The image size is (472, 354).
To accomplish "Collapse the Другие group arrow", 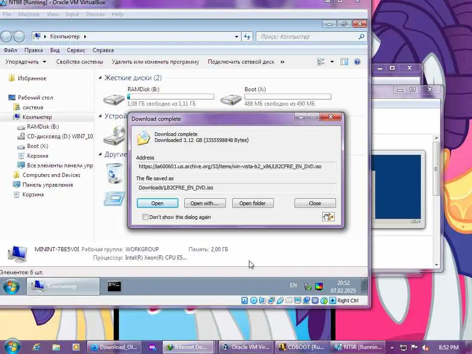I will pos(100,154).
